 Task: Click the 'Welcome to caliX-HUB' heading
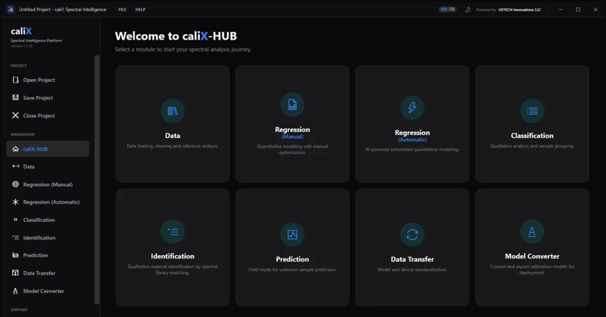point(176,36)
